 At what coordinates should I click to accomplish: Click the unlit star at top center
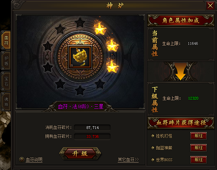pyautogui.click(x=80, y=23)
